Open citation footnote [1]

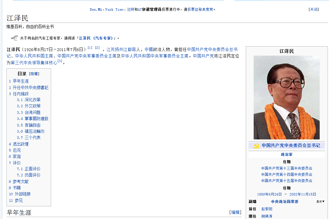point(90,48)
